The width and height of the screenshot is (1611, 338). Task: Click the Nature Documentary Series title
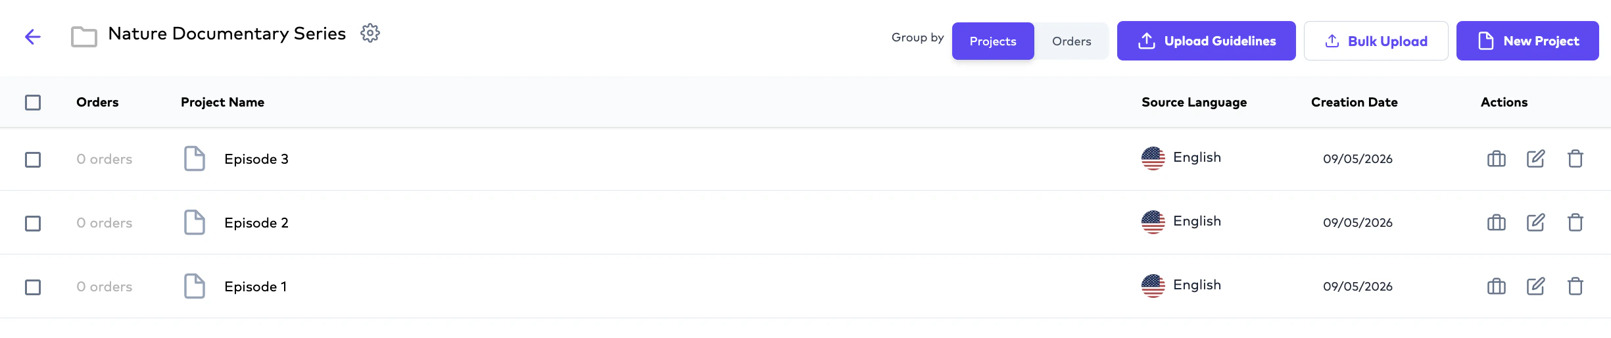227,34
